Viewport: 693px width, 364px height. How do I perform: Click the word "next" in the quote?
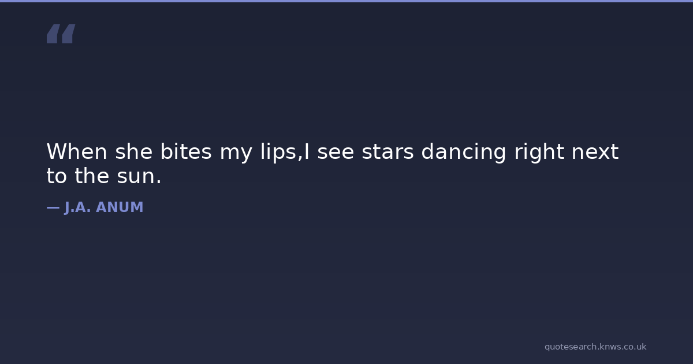pos(595,152)
